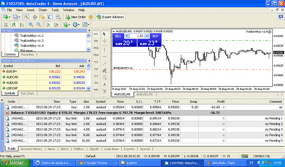Switch to the Tick Chart tab
The height and width of the screenshot is (167, 285).
pyautogui.click(x=27, y=94)
